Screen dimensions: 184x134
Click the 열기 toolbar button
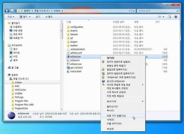pos(24,17)
